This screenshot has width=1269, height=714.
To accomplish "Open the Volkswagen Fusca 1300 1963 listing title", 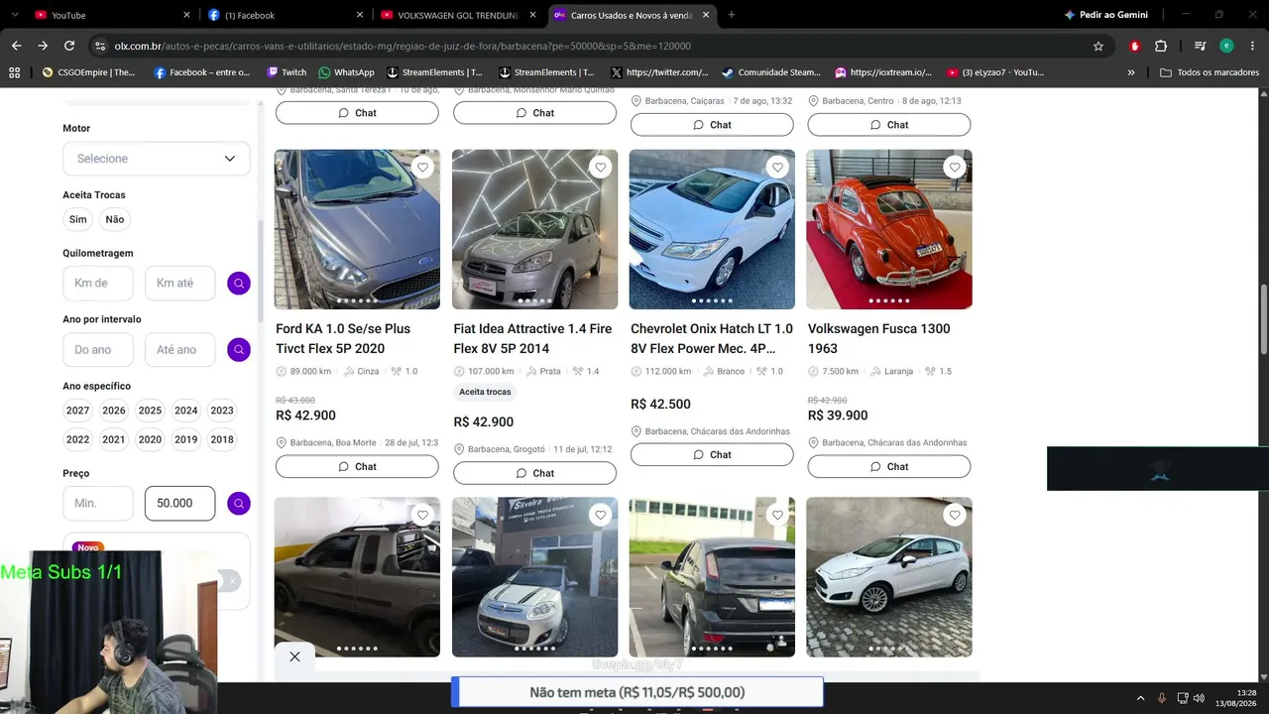I will [x=879, y=338].
